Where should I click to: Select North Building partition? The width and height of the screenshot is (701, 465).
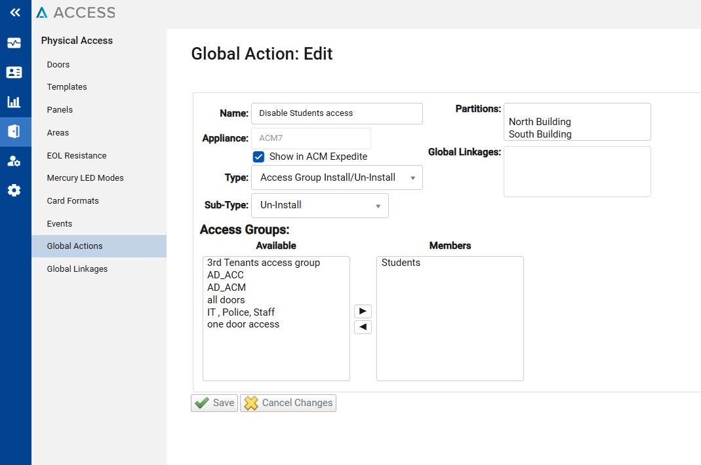pos(540,122)
